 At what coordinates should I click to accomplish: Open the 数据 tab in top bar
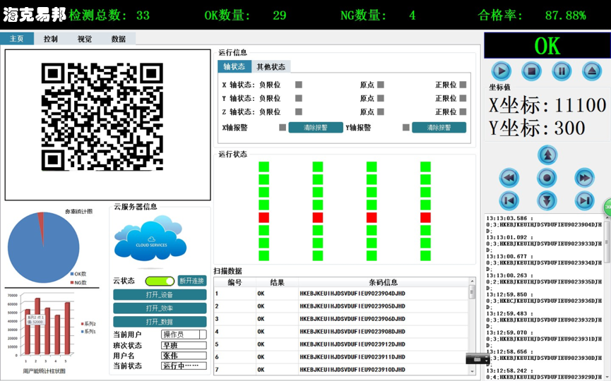[x=118, y=39]
